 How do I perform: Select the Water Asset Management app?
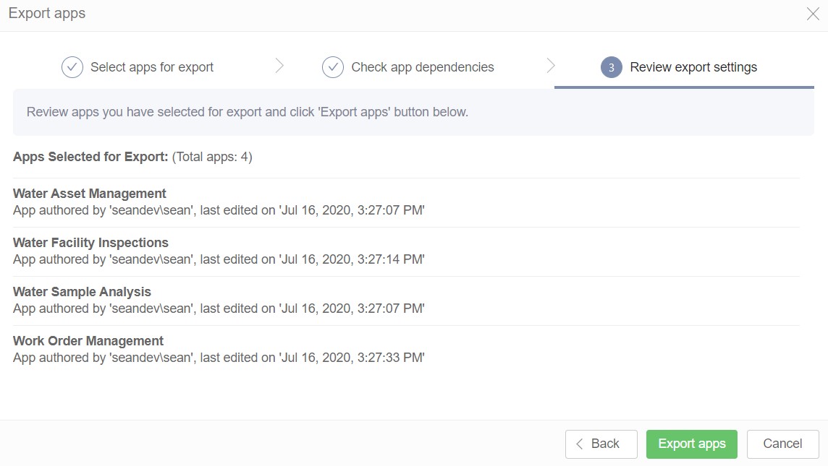point(90,194)
